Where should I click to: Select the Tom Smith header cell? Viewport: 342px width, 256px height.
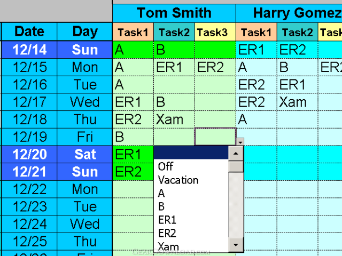174,13
